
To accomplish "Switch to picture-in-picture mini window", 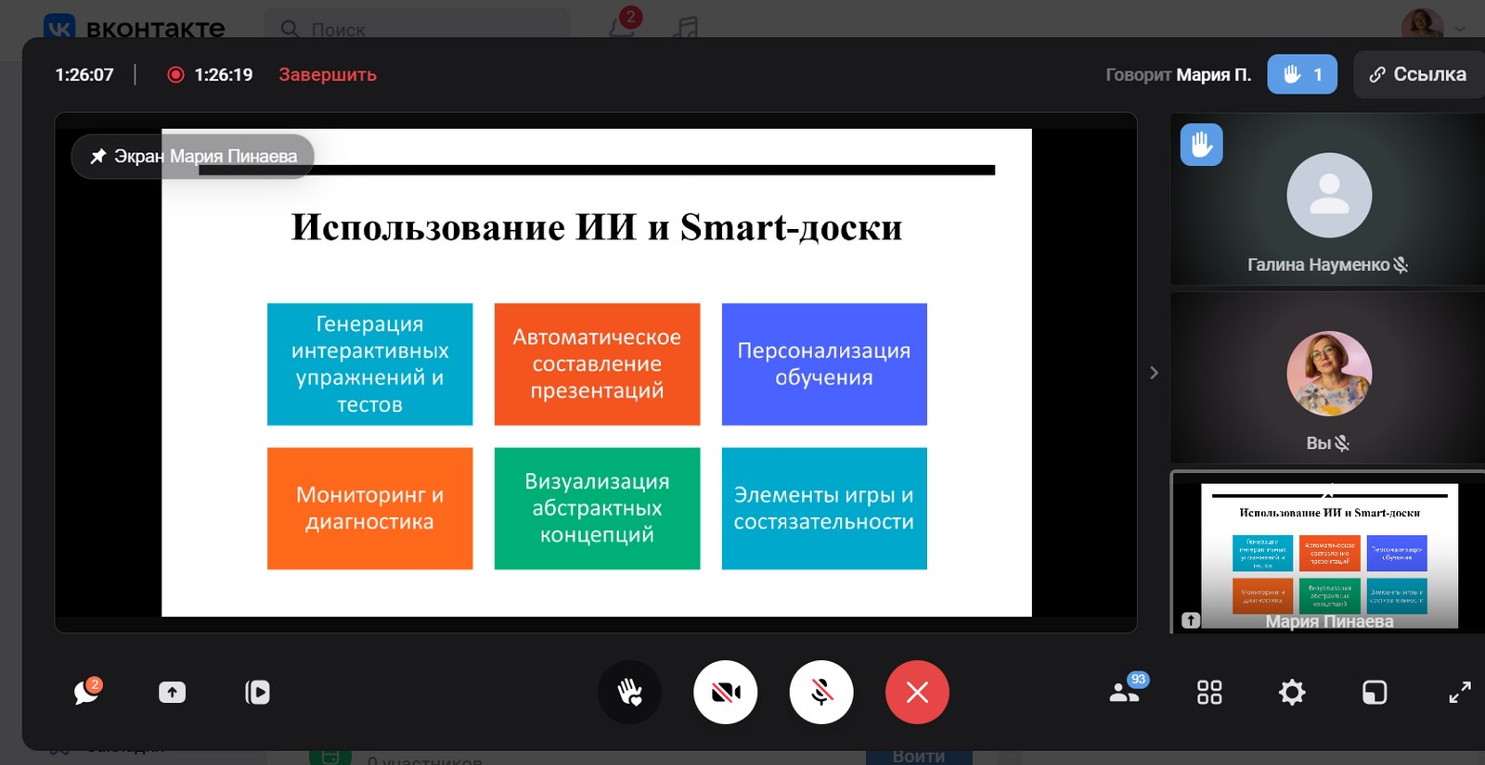I will point(1375,692).
